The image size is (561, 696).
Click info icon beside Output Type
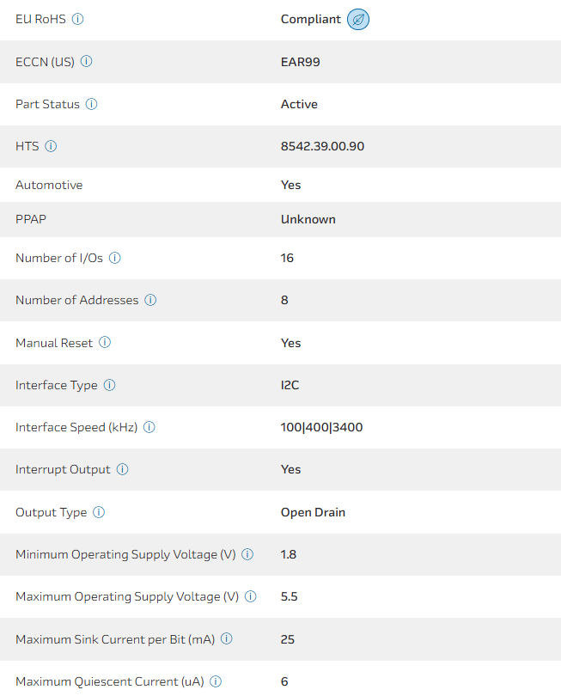99,512
